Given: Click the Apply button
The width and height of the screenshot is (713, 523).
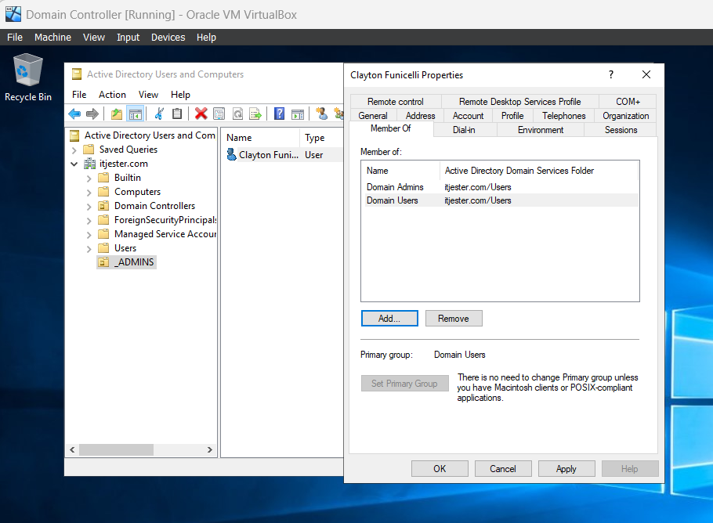Looking at the screenshot, I should tap(566, 468).
